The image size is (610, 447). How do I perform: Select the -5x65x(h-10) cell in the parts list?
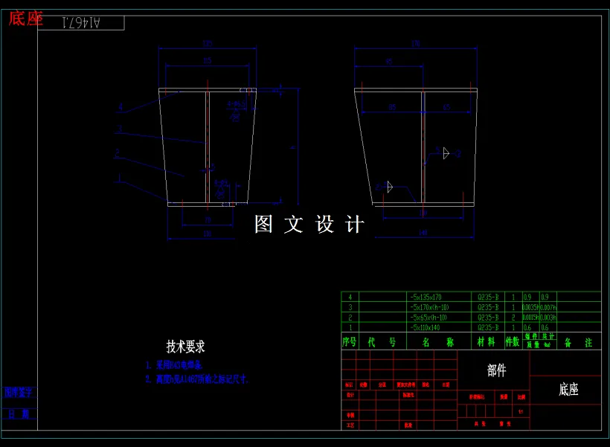pyautogui.click(x=439, y=318)
